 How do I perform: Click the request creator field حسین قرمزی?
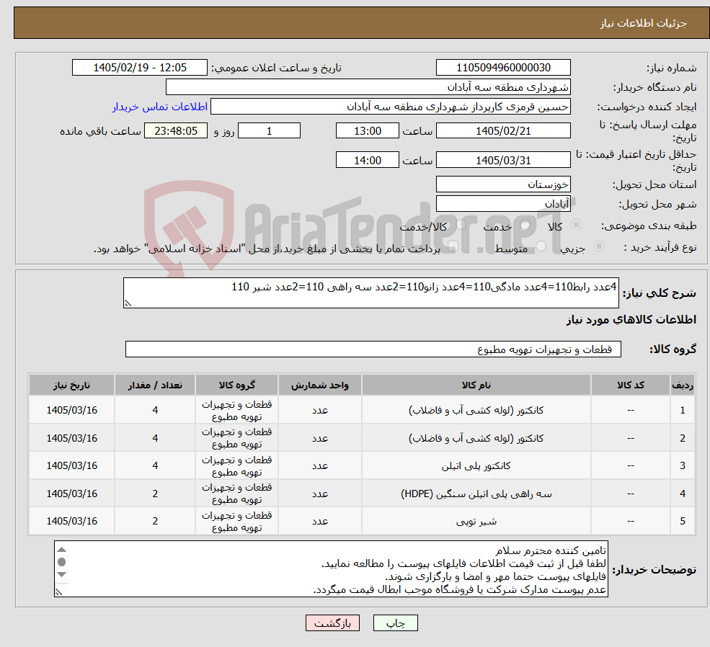pyautogui.click(x=390, y=107)
